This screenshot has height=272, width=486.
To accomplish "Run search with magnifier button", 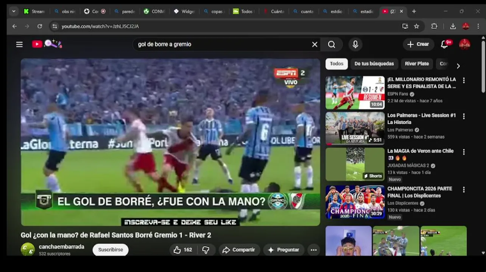I will coord(332,45).
